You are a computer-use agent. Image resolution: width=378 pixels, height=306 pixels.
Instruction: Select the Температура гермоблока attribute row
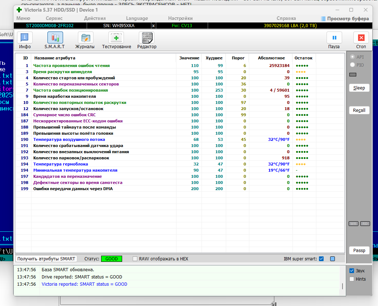pyautogui.click(x=61, y=164)
